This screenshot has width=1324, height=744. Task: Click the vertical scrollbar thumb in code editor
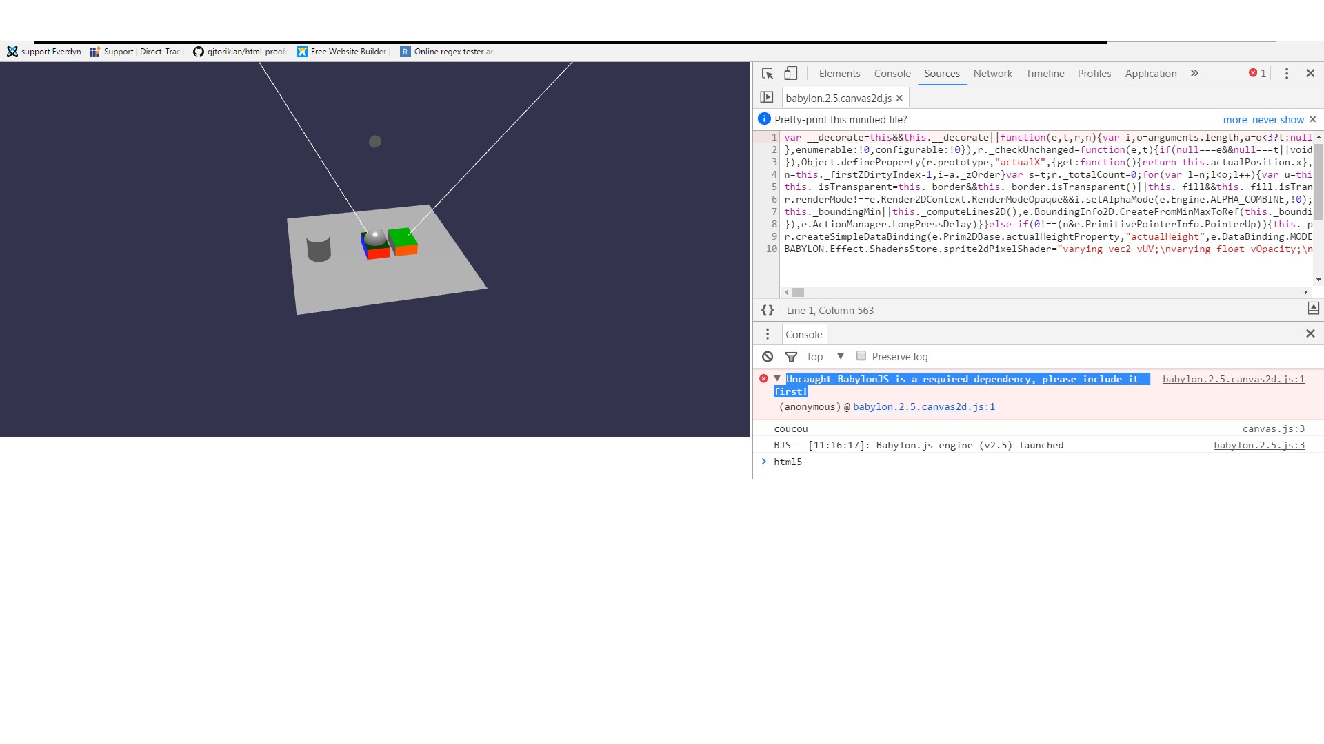(x=1318, y=181)
